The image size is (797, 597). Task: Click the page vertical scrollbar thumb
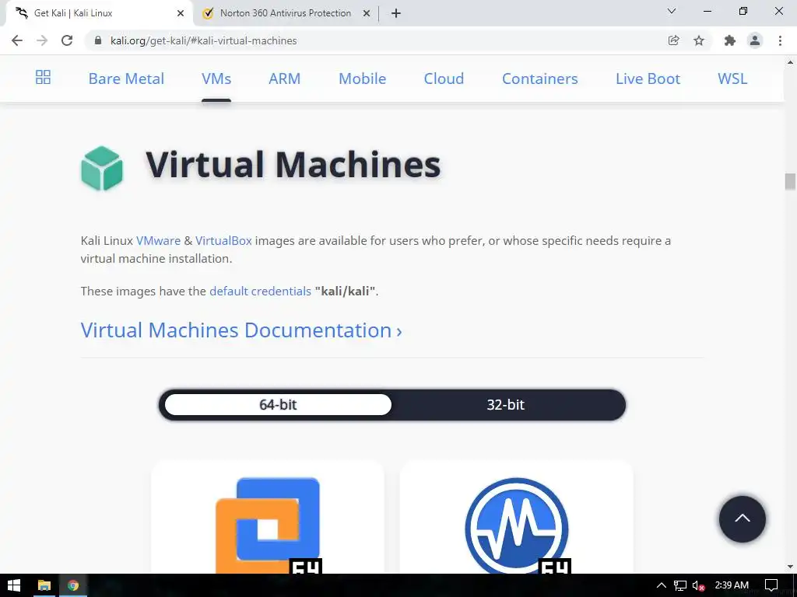pos(790,182)
